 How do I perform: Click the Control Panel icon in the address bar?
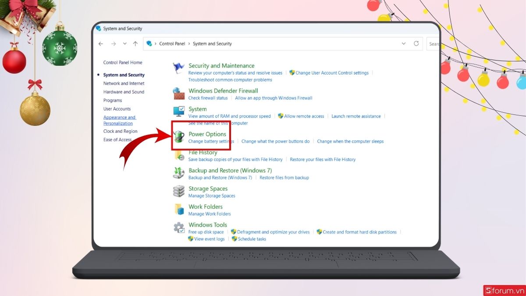point(149,44)
